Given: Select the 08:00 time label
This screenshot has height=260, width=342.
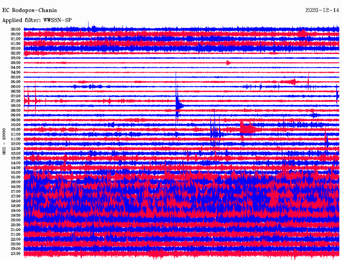Looking at the screenshot, I should coord(16,106).
